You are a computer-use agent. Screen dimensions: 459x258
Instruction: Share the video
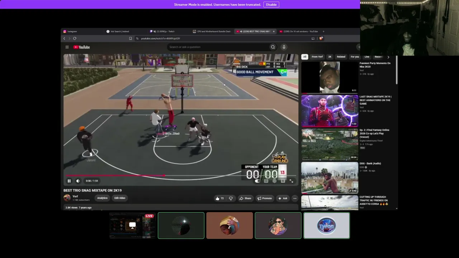[245, 198]
